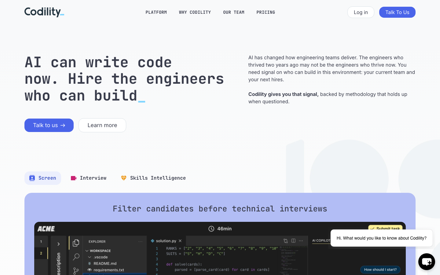
Task: Click the Learn more button
Action: [102, 125]
